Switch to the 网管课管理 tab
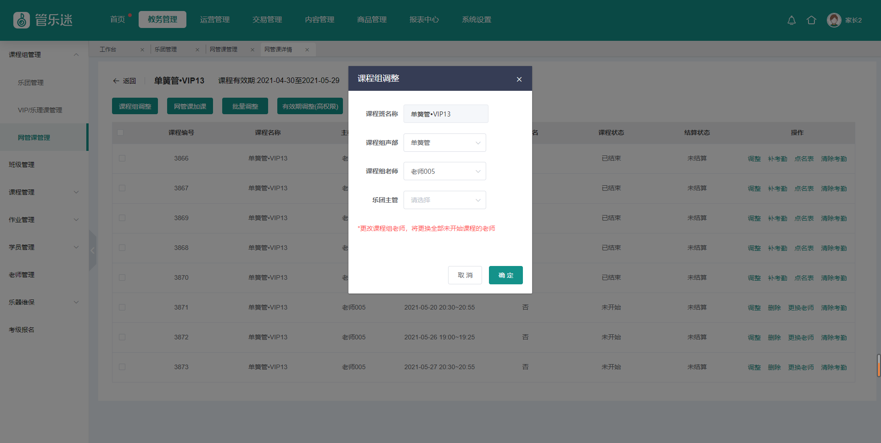The width and height of the screenshot is (881, 443). click(224, 50)
